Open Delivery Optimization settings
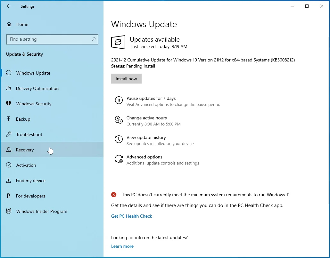Image resolution: width=330 pixels, height=258 pixels. [x=52, y=88]
